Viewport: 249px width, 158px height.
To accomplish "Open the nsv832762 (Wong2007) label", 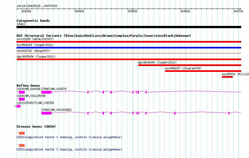I will click(34, 51).
